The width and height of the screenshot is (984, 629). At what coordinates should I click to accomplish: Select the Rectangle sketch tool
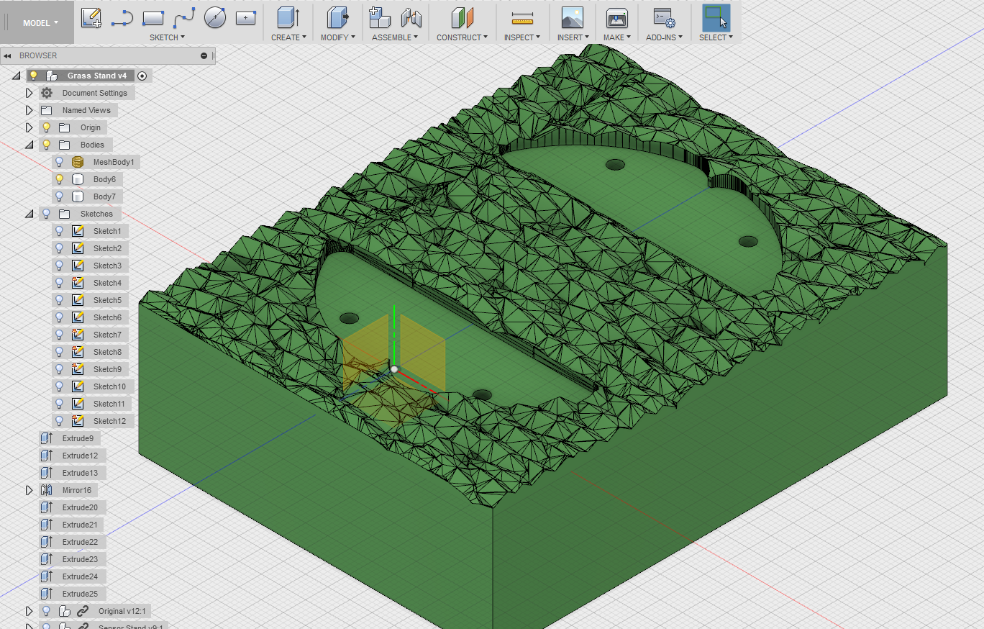coord(153,18)
